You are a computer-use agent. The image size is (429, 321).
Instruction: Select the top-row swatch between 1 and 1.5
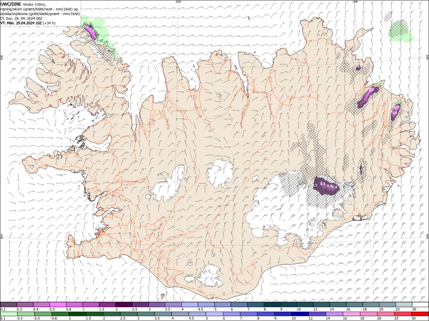[90, 305]
